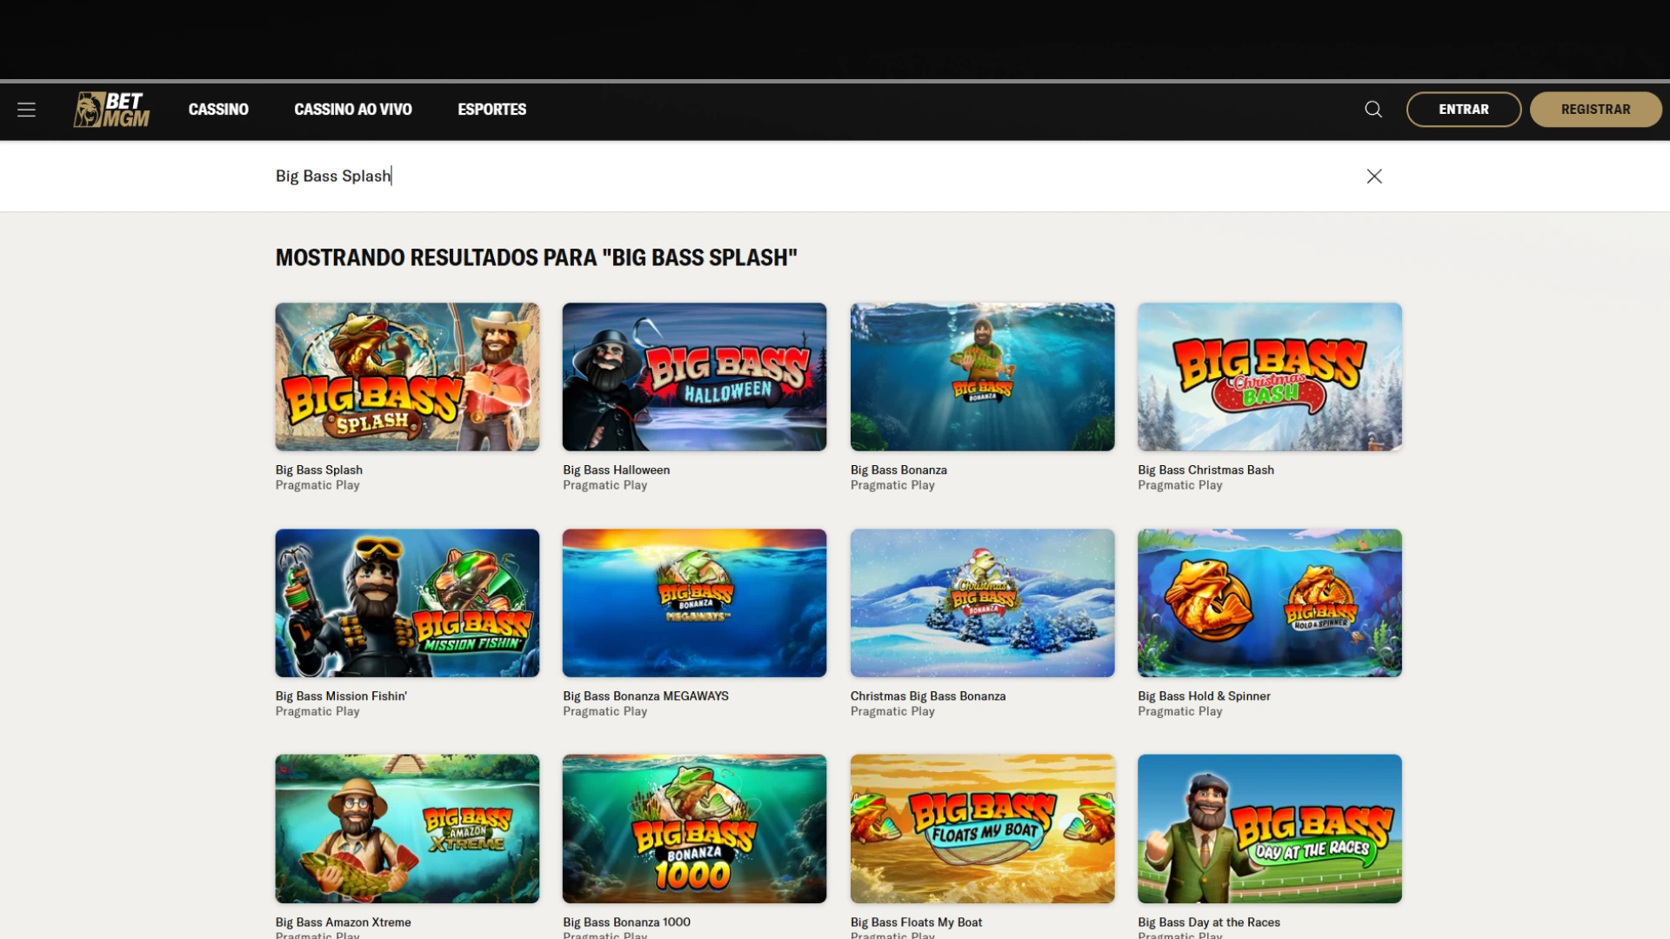The image size is (1670, 939).
Task: Click the 'Big Bass Amazon Xtreme' title text
Action: point(343,922)
